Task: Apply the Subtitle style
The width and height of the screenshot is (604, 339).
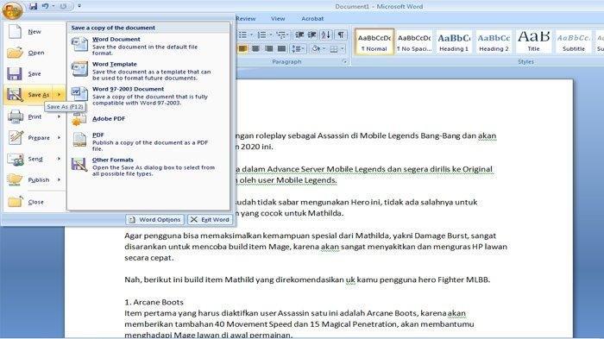Action: (573, 41)
